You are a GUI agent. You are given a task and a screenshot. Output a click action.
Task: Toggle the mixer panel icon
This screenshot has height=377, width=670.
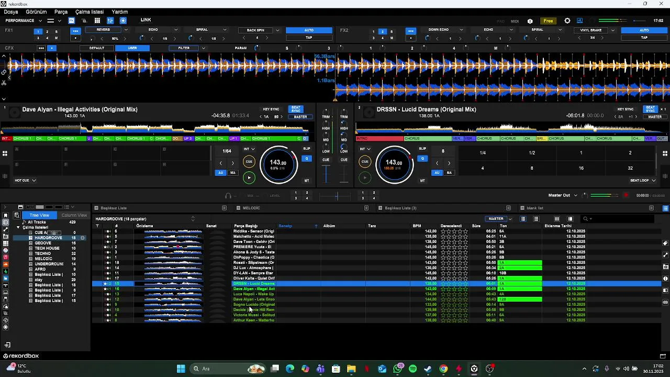coord(110,21)
